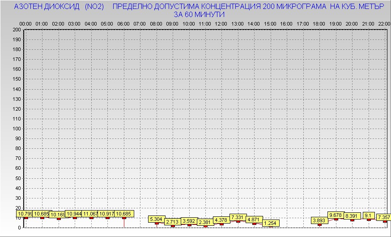Click the 12:00 time axis label
The width and height of the screenshot is (391, 237).
(x=221, y=23)
